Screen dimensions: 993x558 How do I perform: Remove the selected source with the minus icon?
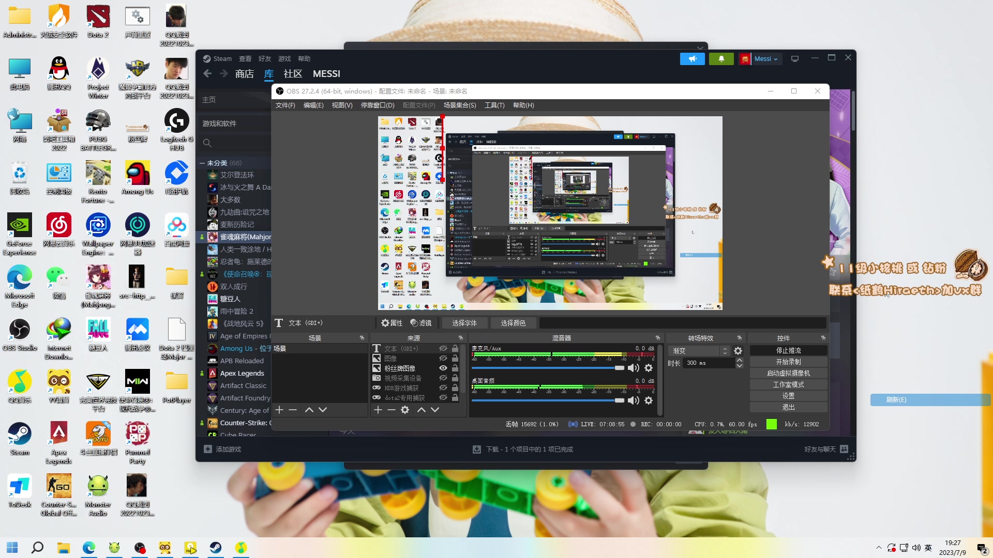392,410
